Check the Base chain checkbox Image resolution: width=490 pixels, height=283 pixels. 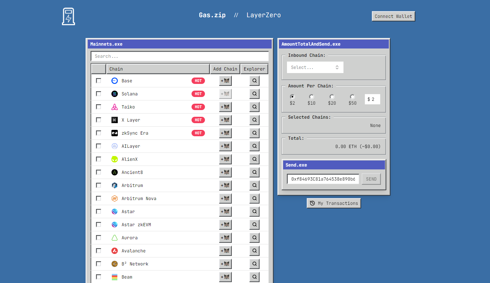(x=99, y=81)
